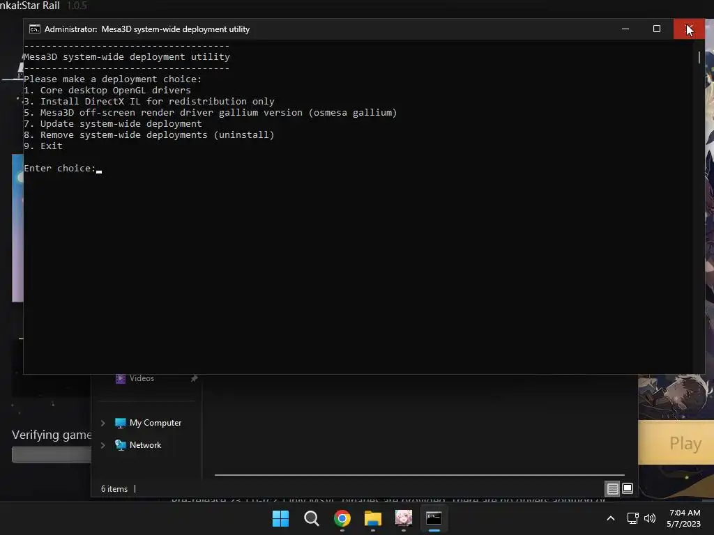Select Network in the navigation pane
The image size is (714, 535).
pyautogui.click(x=145, y=445)
